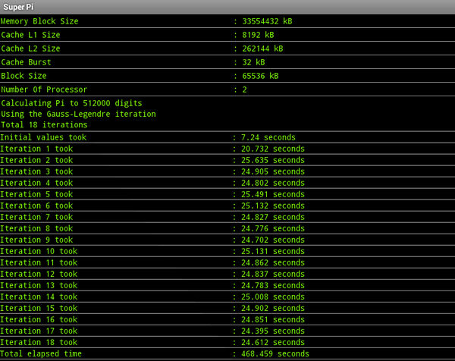Tap the Cache L1 Size row
This screenshot has width=455, height=361.
pos(227,35)
